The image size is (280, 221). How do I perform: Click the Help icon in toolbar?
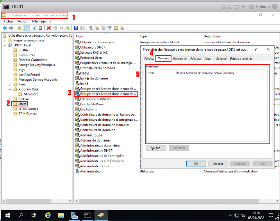(x=76, y=28)
